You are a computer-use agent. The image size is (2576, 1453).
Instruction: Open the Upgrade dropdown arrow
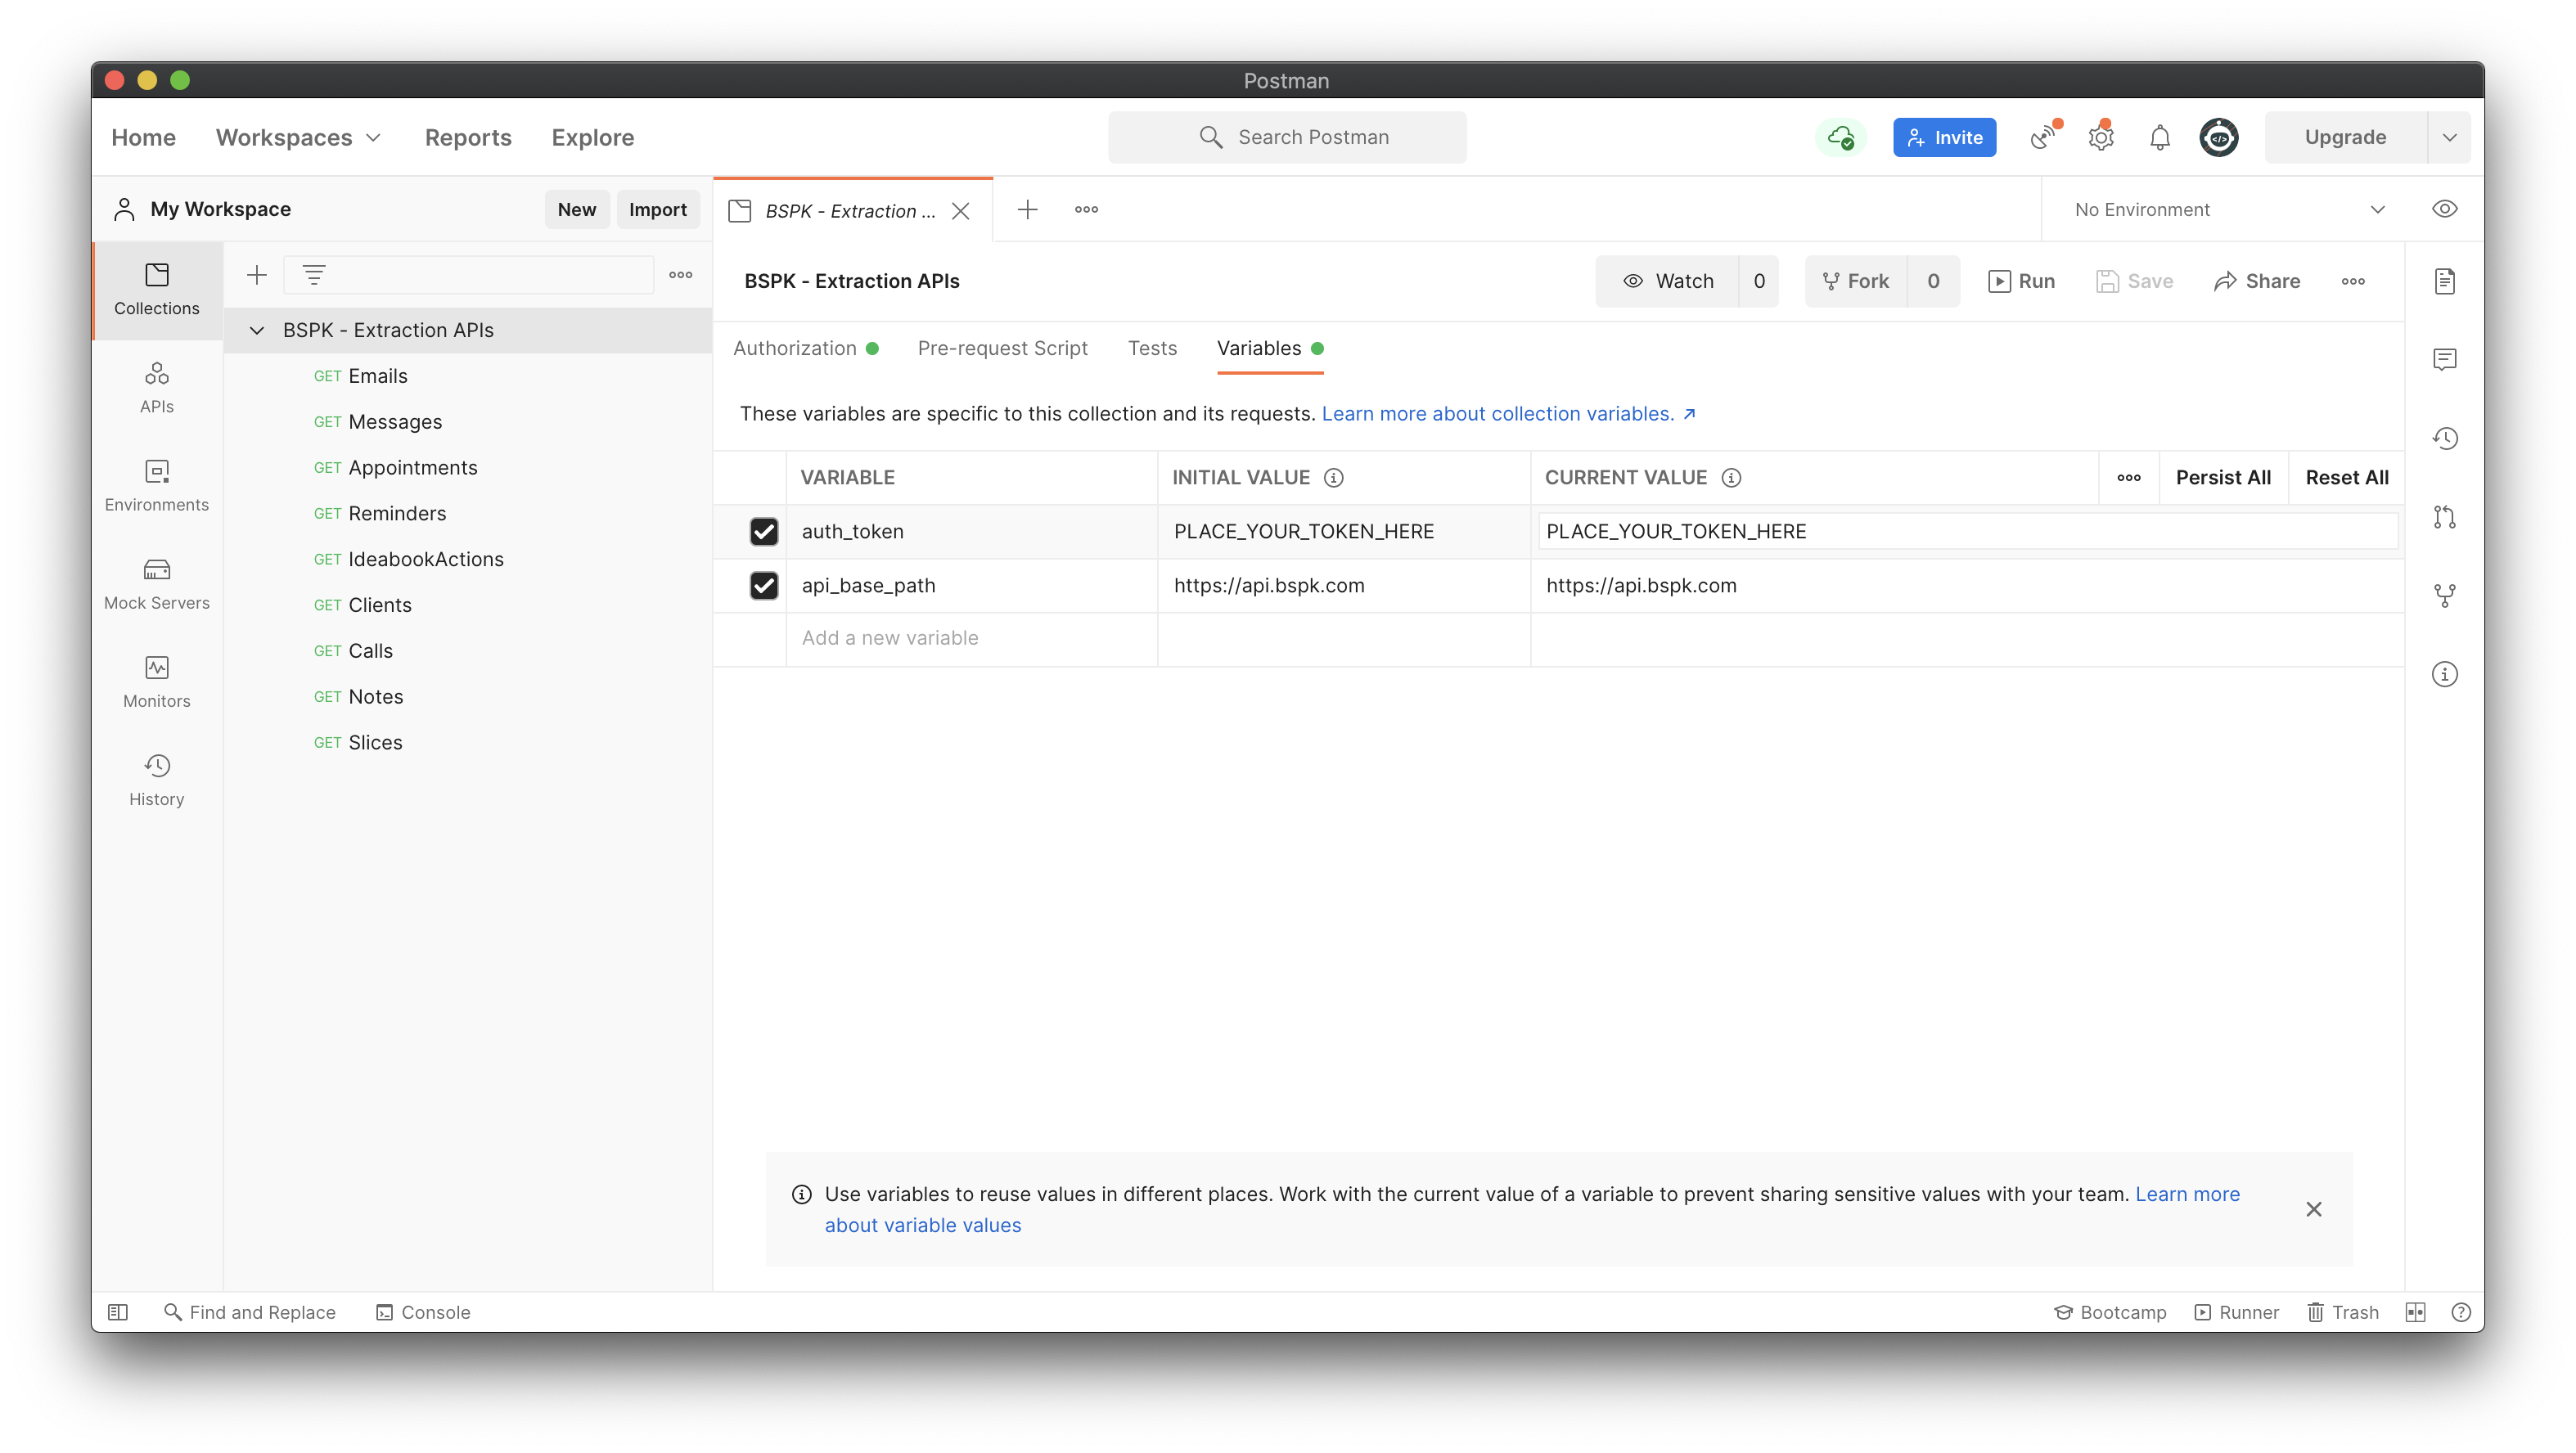pos(2449,137)
